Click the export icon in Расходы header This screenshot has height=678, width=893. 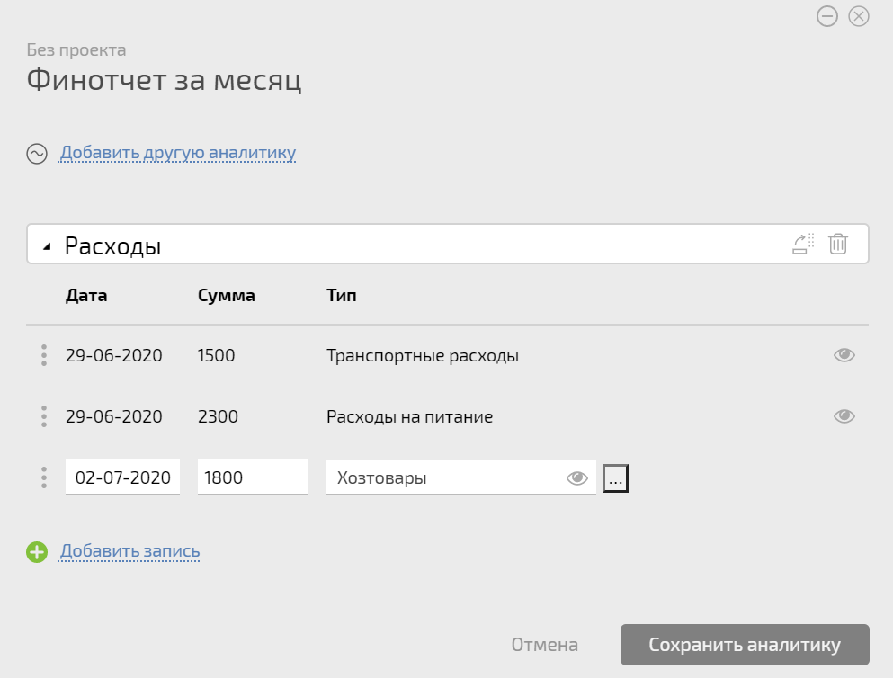click(x=804, y=244)
